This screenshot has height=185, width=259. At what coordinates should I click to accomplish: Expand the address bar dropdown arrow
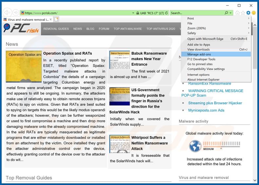click(x=133, y=13)
